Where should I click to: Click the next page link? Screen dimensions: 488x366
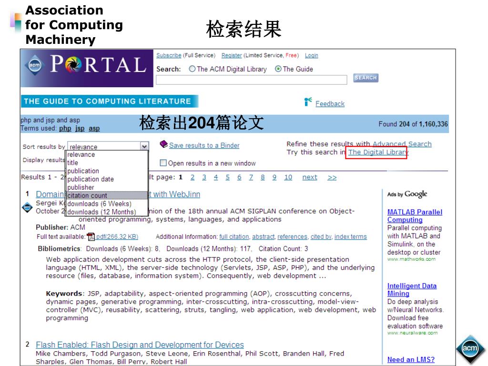point(310,177)
